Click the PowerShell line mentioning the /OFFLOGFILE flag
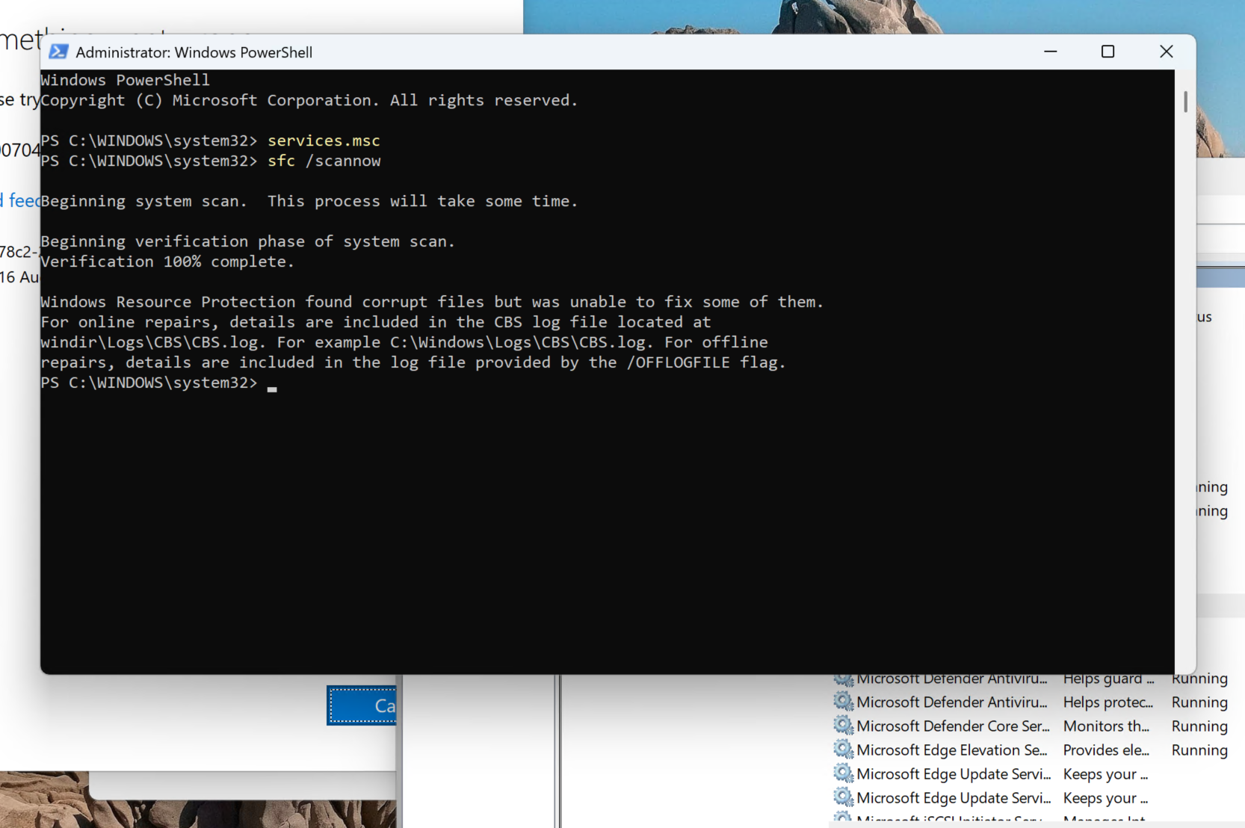Viewport: 1245px width, 828px height. (413, 362)
